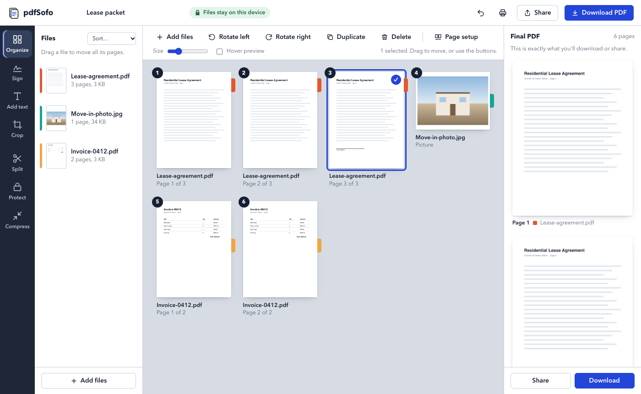Click Page 1 preview in Final PDF panel
Screen dimensions: 641x394
click(572, 138)
